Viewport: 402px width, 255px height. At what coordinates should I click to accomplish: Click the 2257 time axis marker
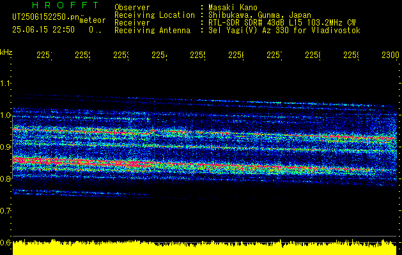[x=274, y=55]
